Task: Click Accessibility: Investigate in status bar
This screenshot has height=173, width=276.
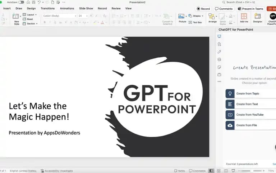Action: [57, 171]
